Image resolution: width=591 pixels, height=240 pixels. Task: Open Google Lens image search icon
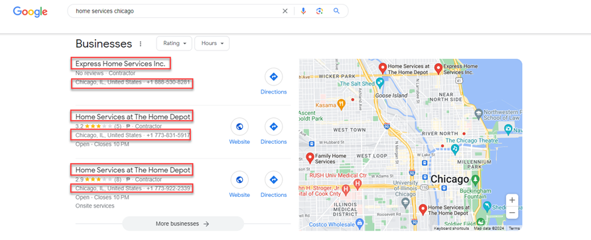click(x=320, y=11)
